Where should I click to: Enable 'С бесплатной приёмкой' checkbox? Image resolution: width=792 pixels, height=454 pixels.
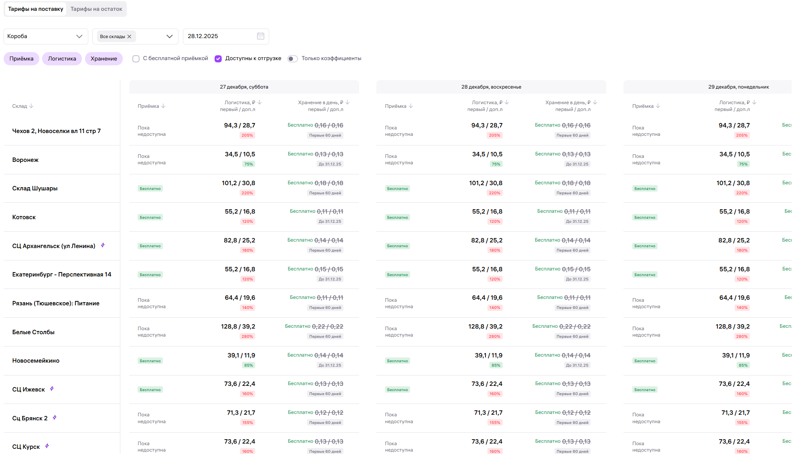tap(136, 59)
